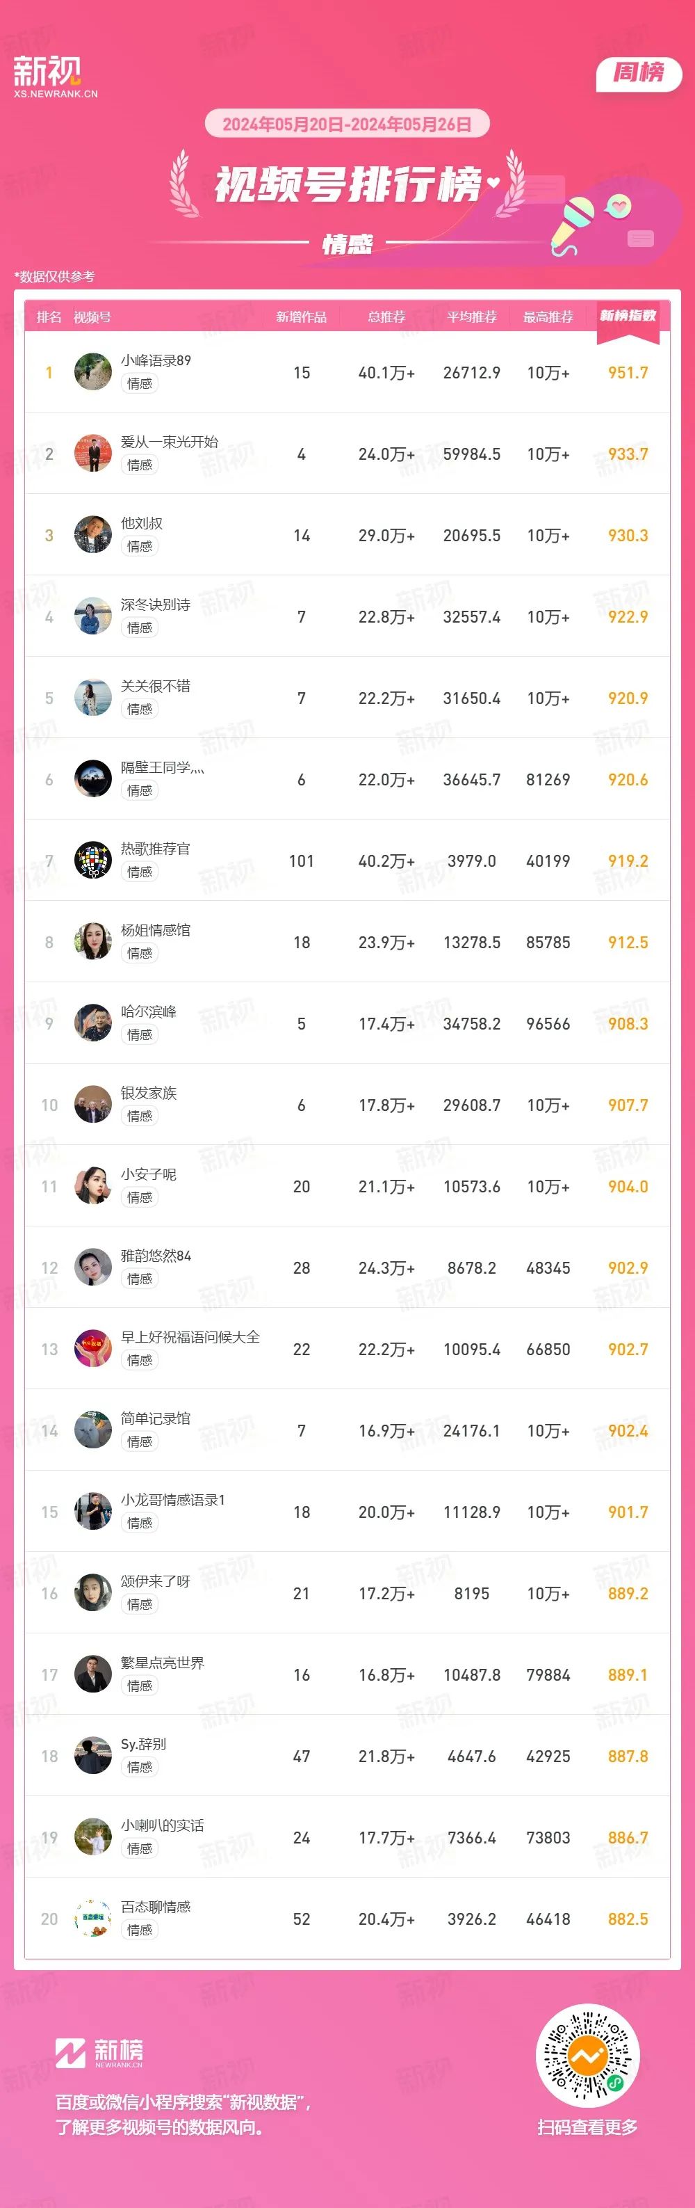This screenshot has width=695, height=2208.
Task: Open 早上好祝福语问候大全 avatar icon
Action: [x=93, y=1349]
